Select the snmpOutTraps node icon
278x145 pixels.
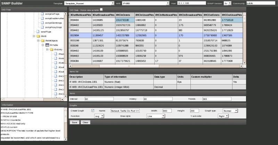click(x=43, y=13)
